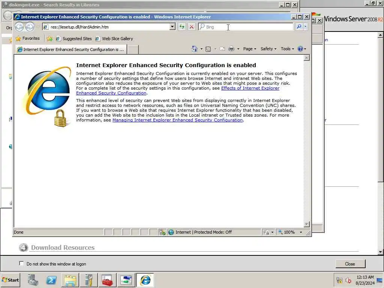Open the Page menu
The width and height of the screenshot is (384, 288).
tap(249, 49)
